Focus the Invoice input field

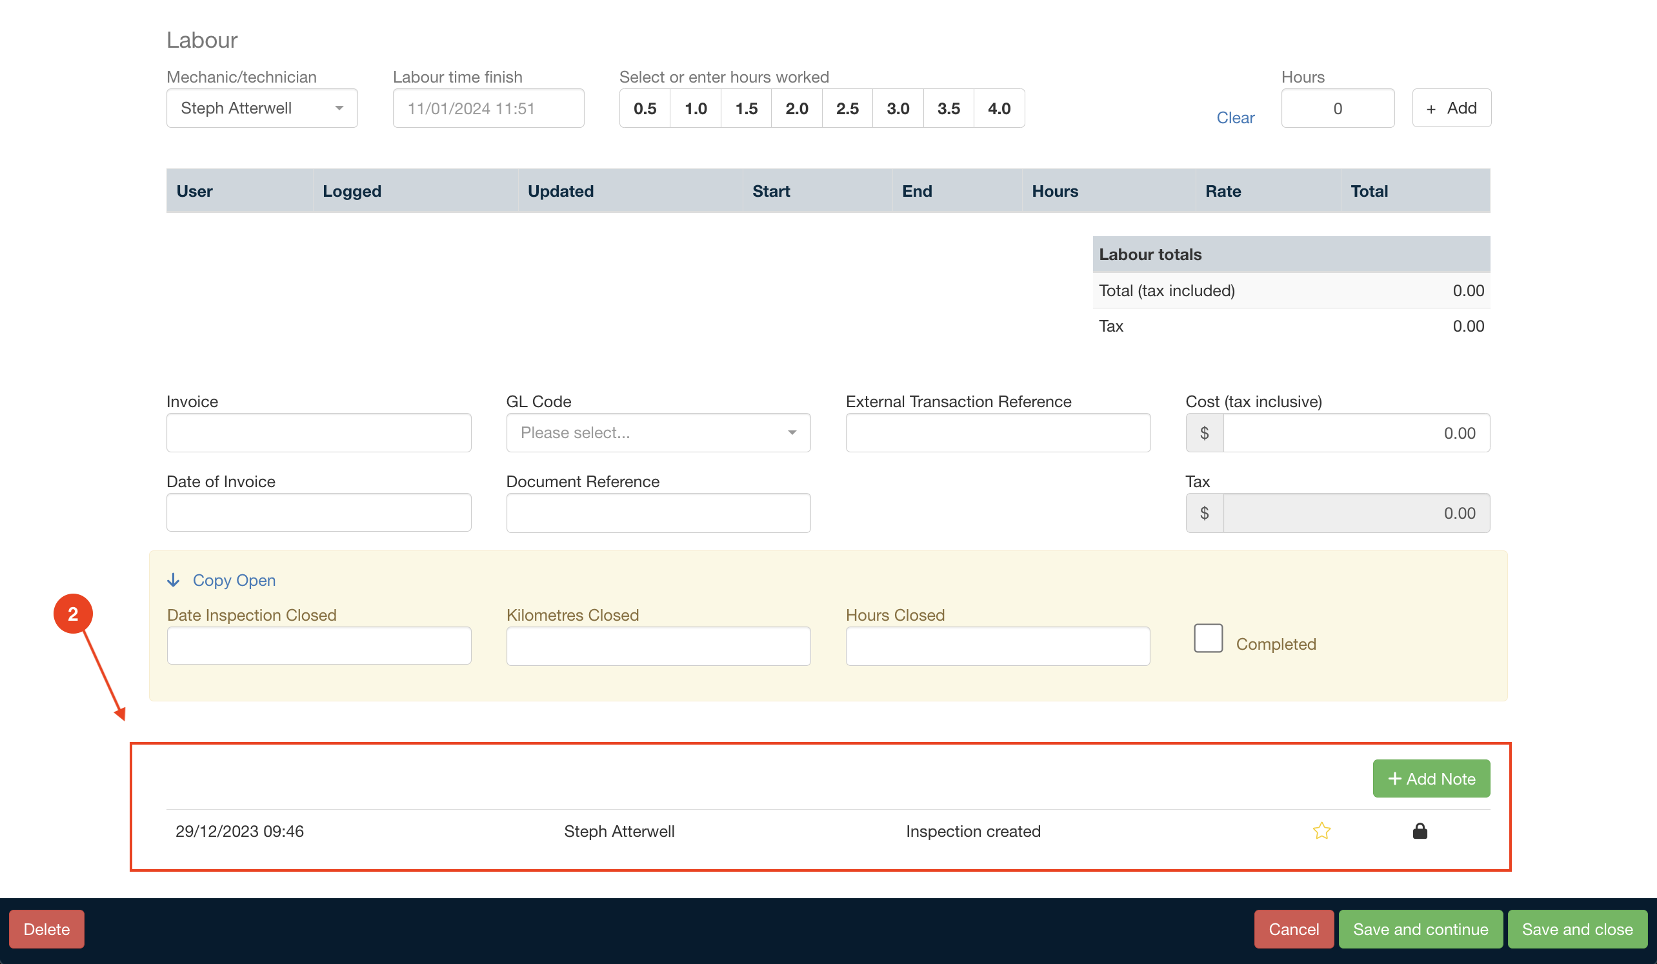click(x=319, y=433)
